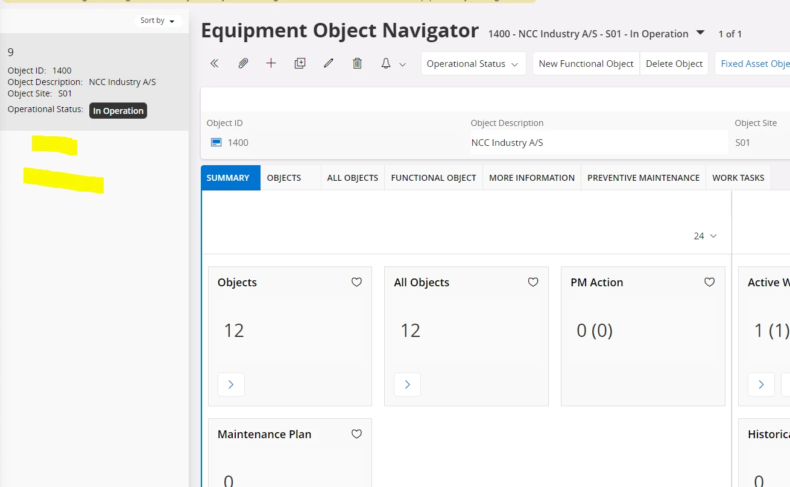Screen dimensions: 790x487
Task: Expand the bell subscription dropdown arrow
Action: [x=403, y=64]
